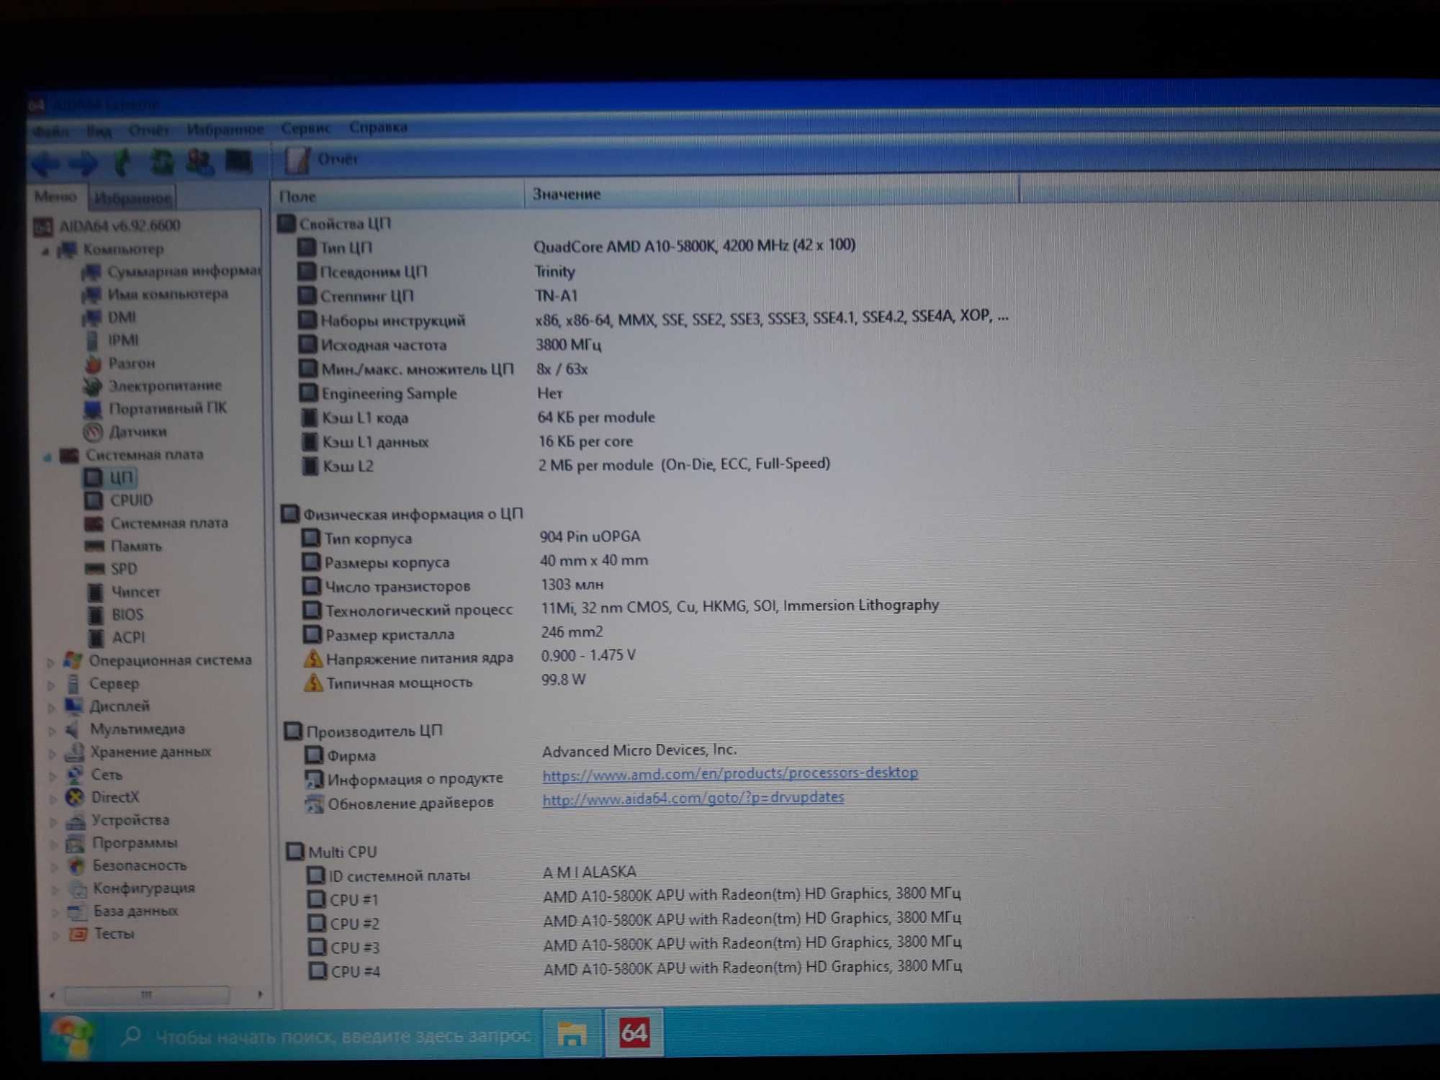Click the taskbar search box
Viewport: 1440px width, 1080px height.
[x=328, y=1037]
